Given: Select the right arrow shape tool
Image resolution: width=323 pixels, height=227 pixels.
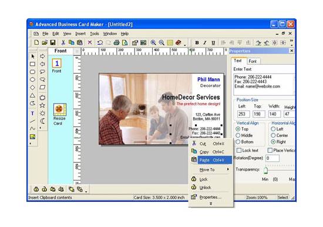Looking at the screenshot, I should (42, 56).
